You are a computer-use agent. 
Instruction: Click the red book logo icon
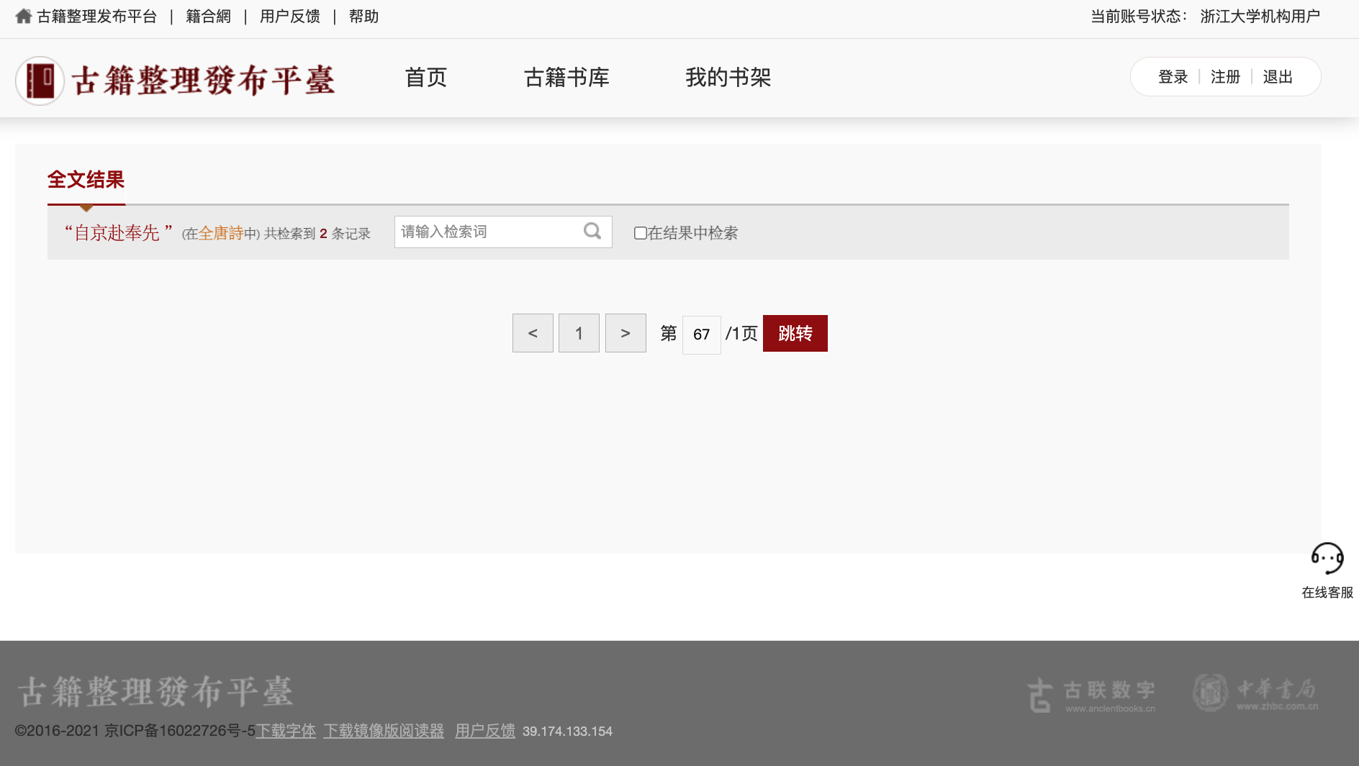40,80
